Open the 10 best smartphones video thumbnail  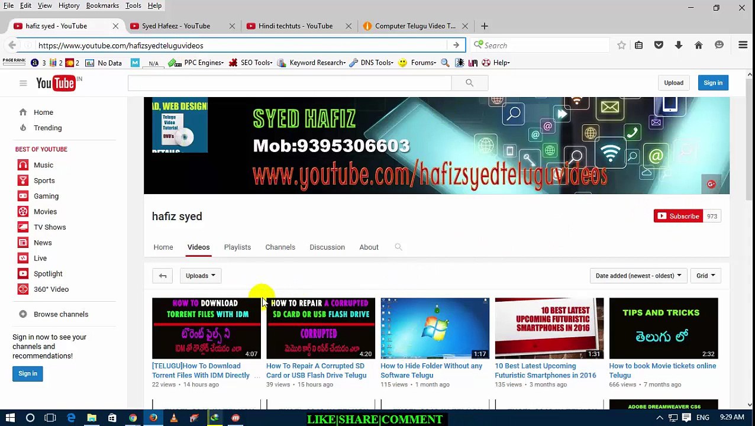(x=549, y=328)
